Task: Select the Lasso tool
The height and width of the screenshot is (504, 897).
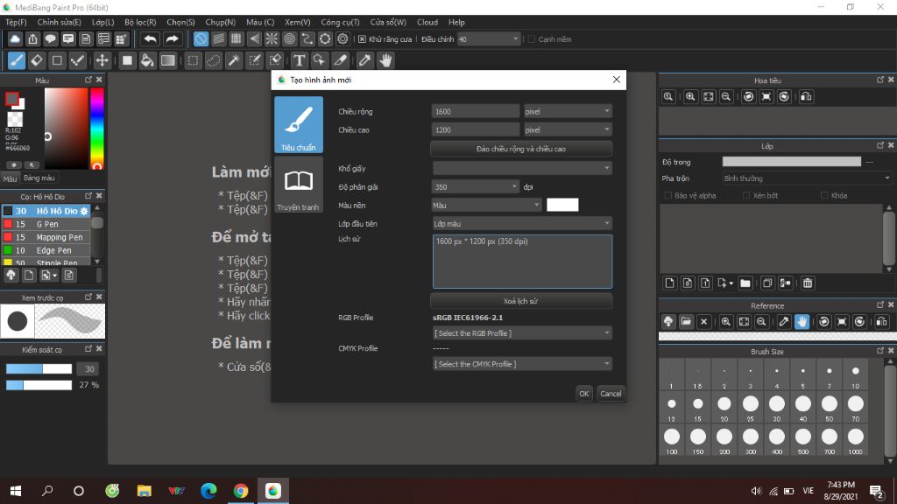Action: click(214, 60)
